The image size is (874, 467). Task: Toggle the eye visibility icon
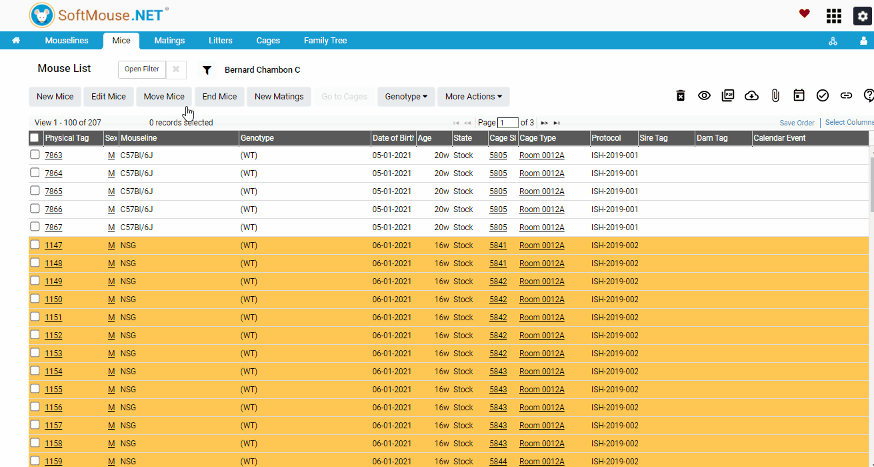(704, 96)
